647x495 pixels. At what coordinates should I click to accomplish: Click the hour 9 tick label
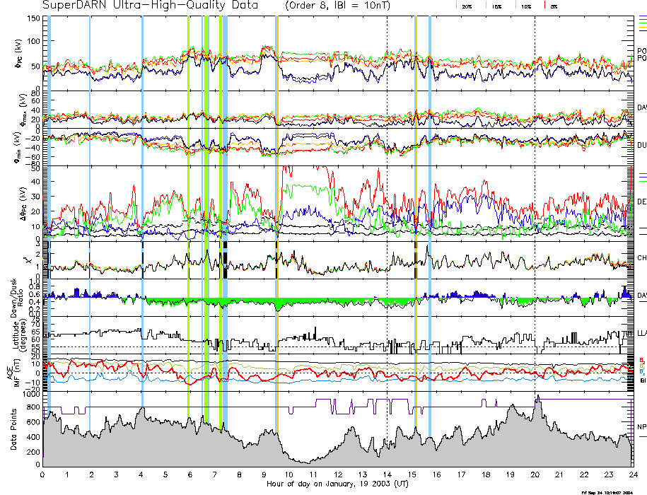pyautogui.click(x=264, y=474)
